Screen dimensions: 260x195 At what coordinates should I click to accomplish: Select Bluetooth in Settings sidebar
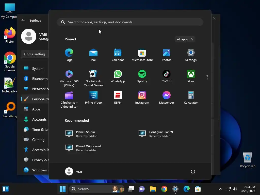[35, 79]
